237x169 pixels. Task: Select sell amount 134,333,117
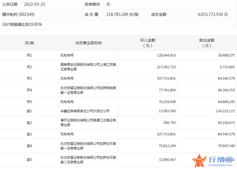(225, 111)
